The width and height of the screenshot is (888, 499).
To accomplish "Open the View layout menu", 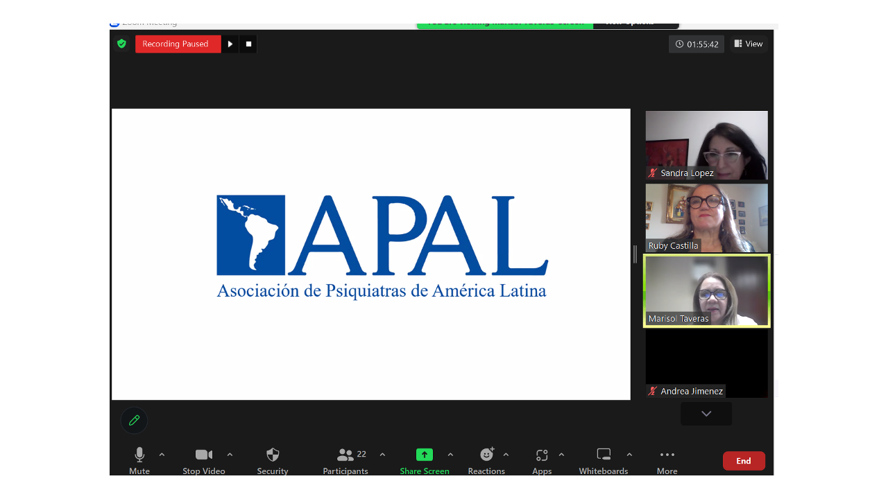I will (x=749, y=44).
